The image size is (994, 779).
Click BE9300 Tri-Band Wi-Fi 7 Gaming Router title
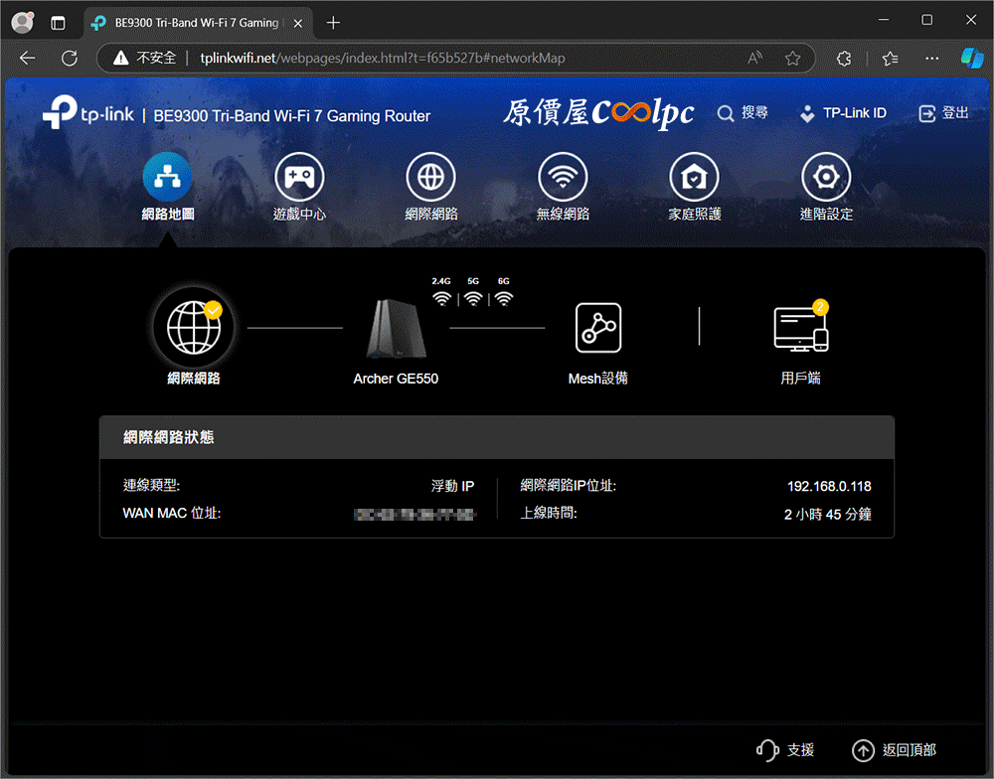click(x=291, y=116)
